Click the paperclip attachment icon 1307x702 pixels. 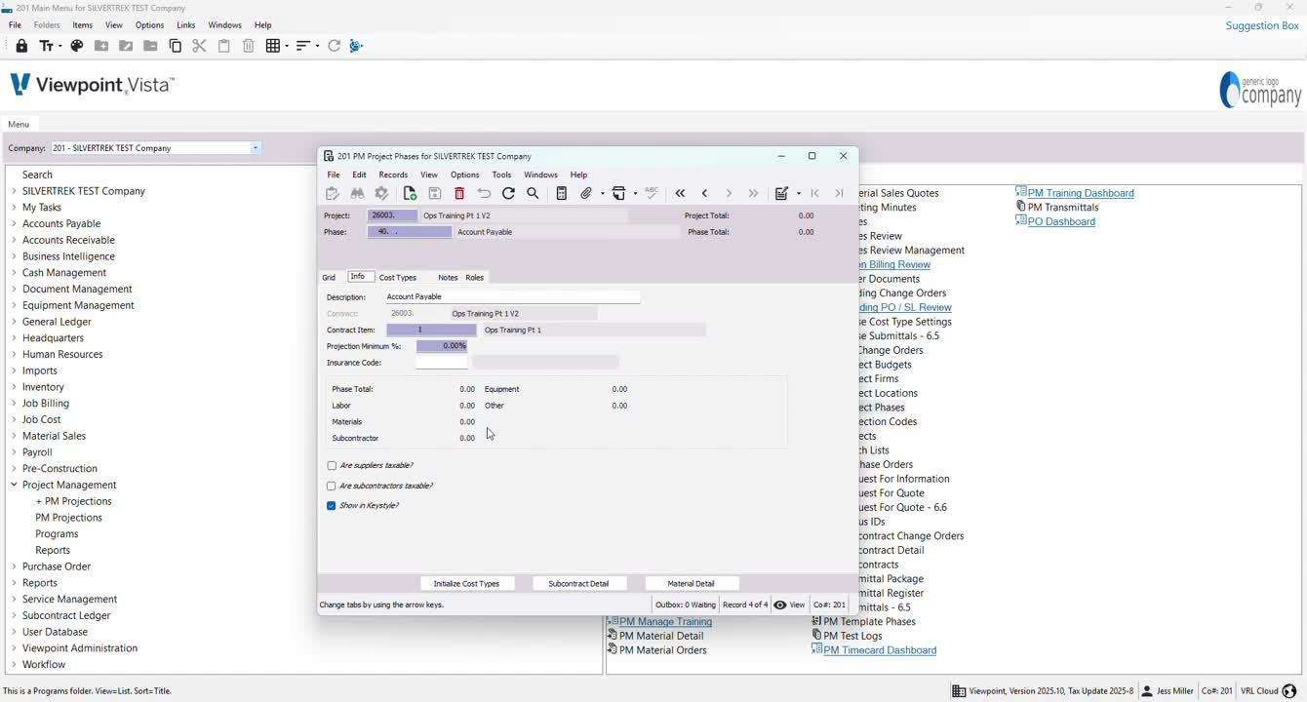pos(586,193)
